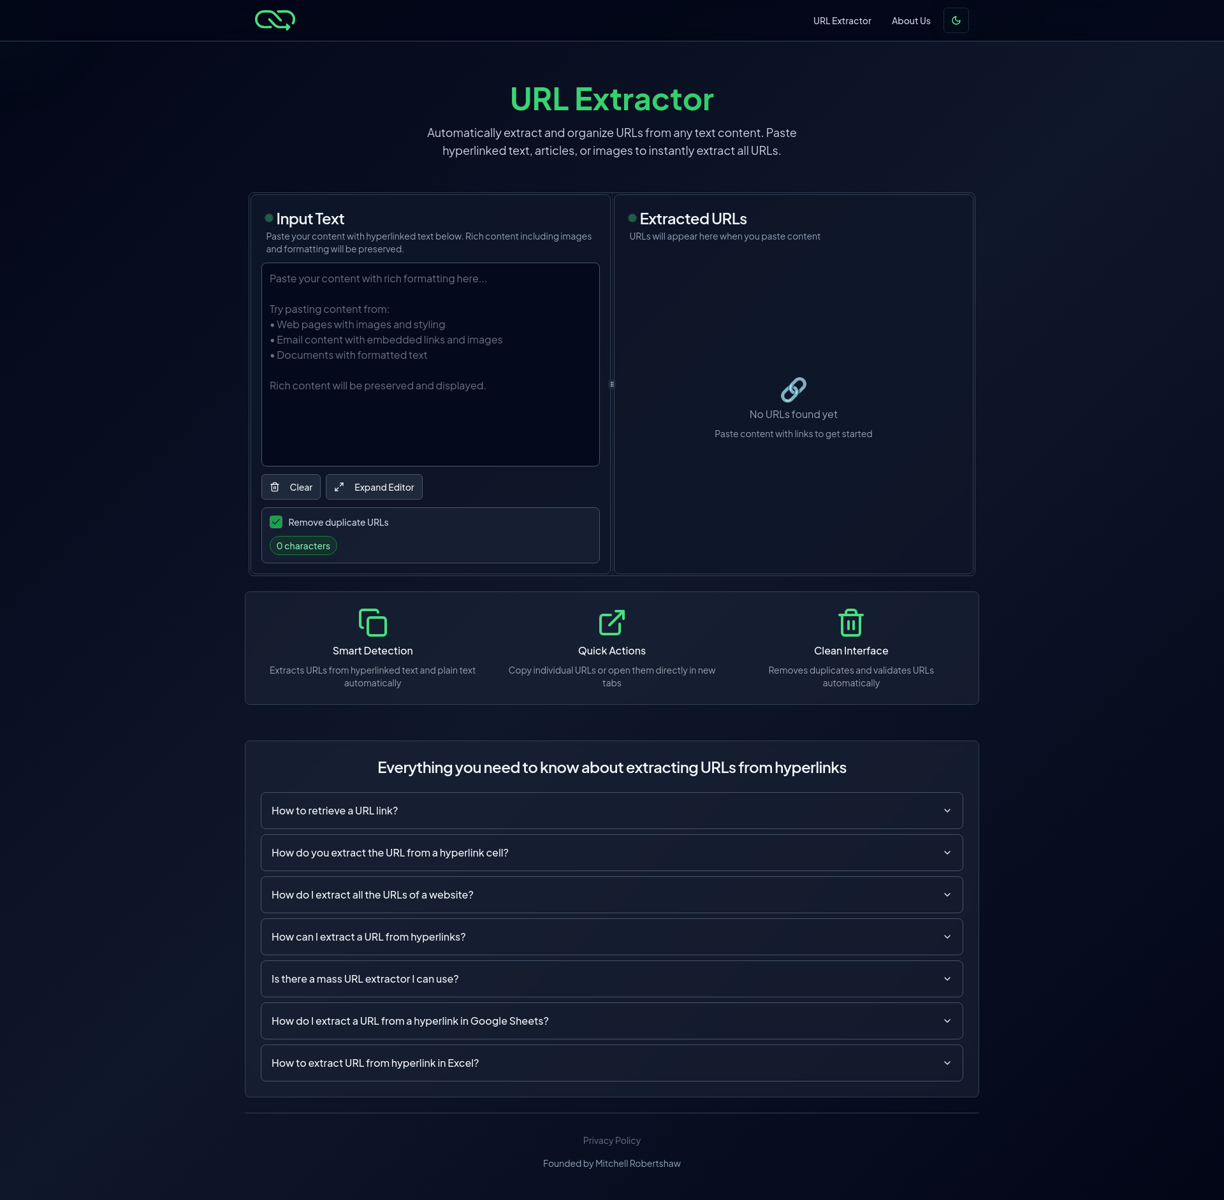Click the green chain-link logo

click(275, 20)
